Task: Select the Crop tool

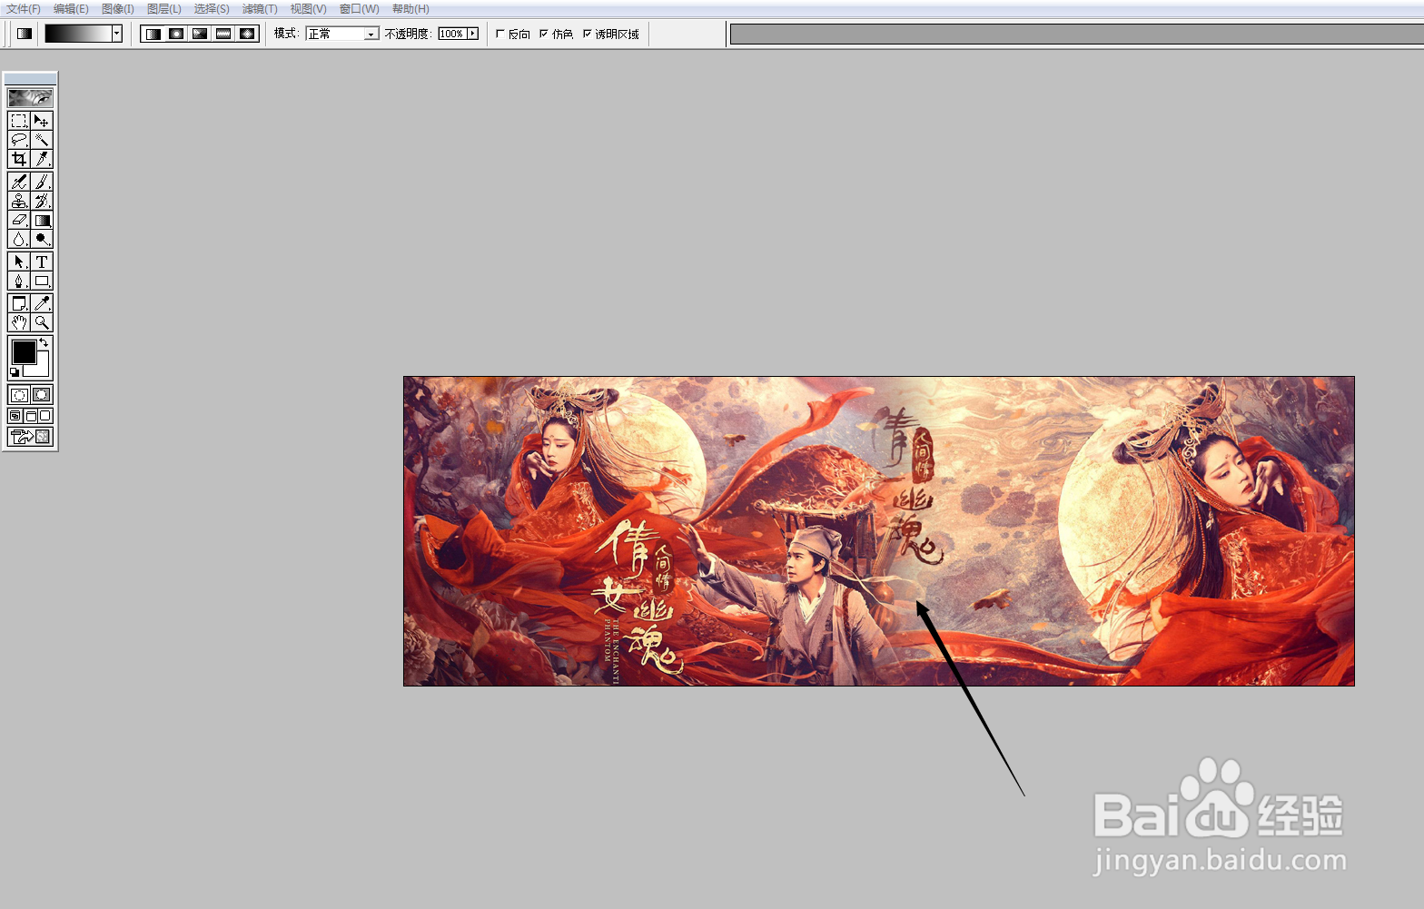Action: (19, 159)
